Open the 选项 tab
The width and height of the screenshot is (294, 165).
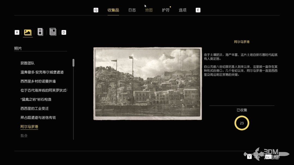[x=183, y=10]
